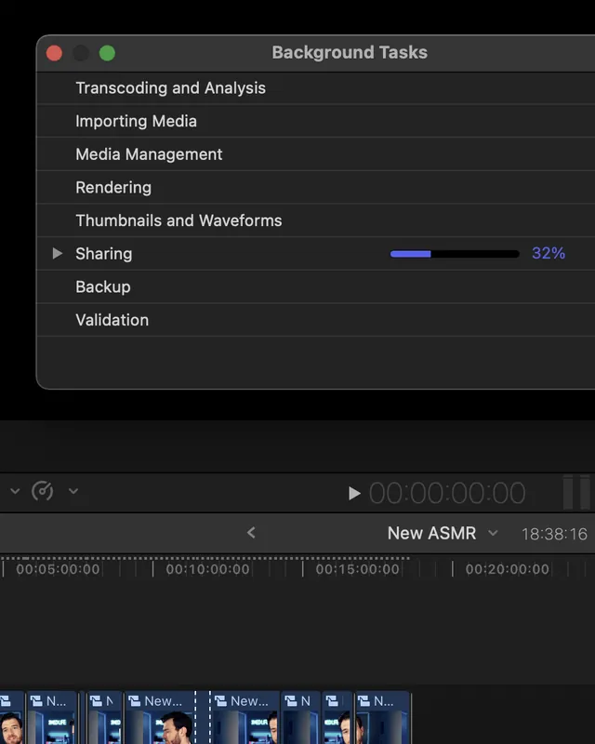Open the retime speedometer icon menu
Image resolution: width=595 pixels, height=744 pixels.
42,491
